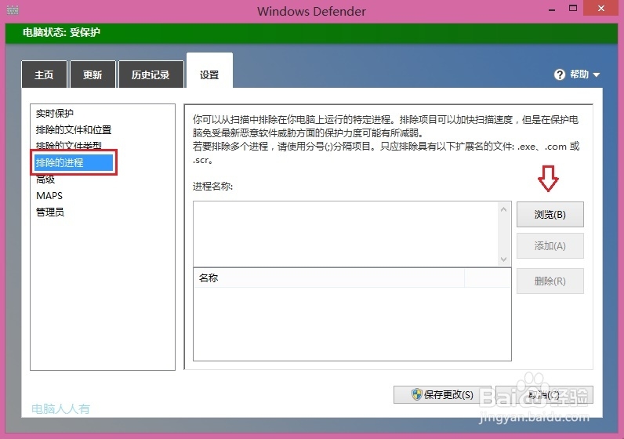Open 高级 settings entry
The image size is (624, 439).
pos(45,180)
